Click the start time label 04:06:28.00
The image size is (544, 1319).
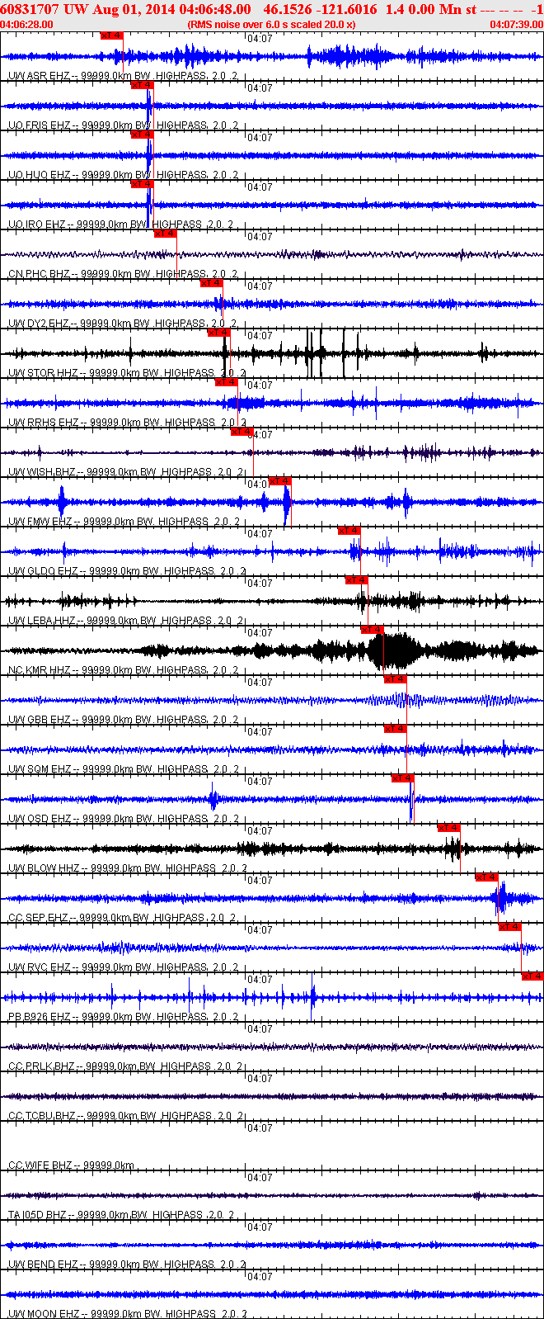[26, 25]
